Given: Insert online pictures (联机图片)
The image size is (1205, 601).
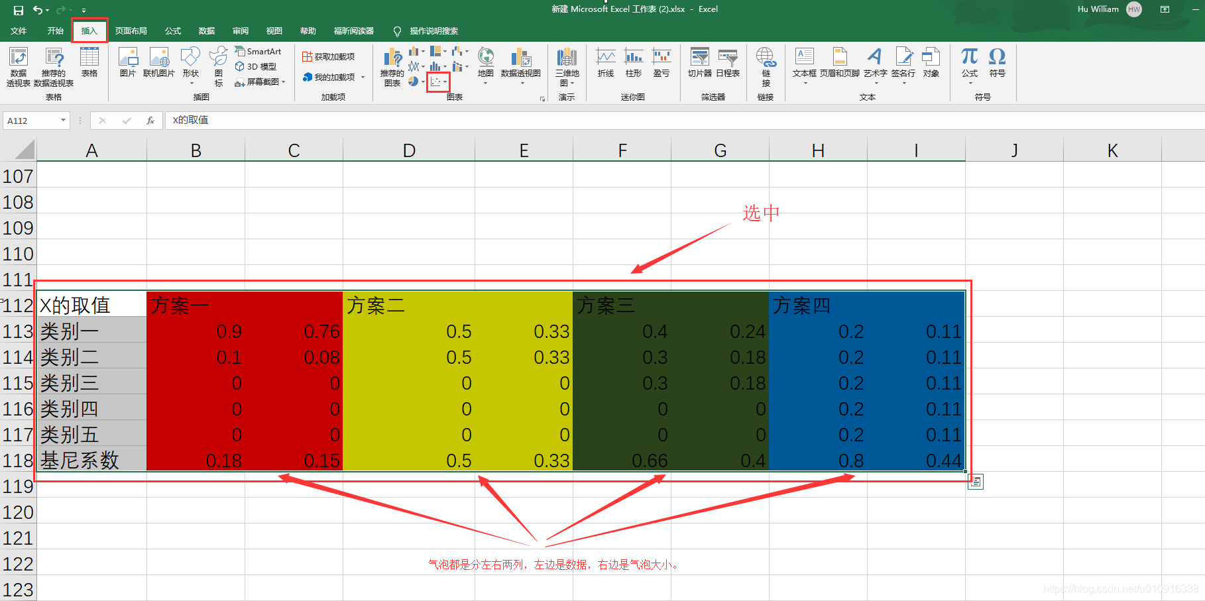Looking at the screenshot, I should coord(159,64).
